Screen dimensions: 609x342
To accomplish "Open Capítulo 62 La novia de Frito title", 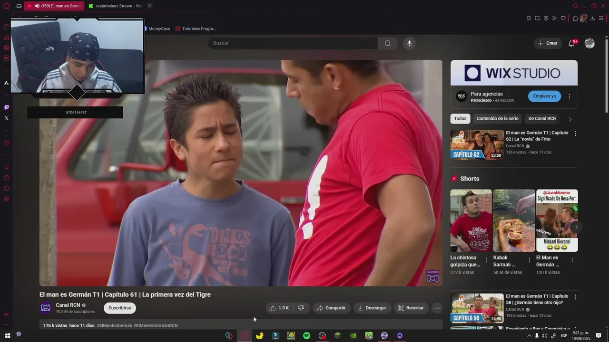I will pyautogui.click(x=537, y=136).
